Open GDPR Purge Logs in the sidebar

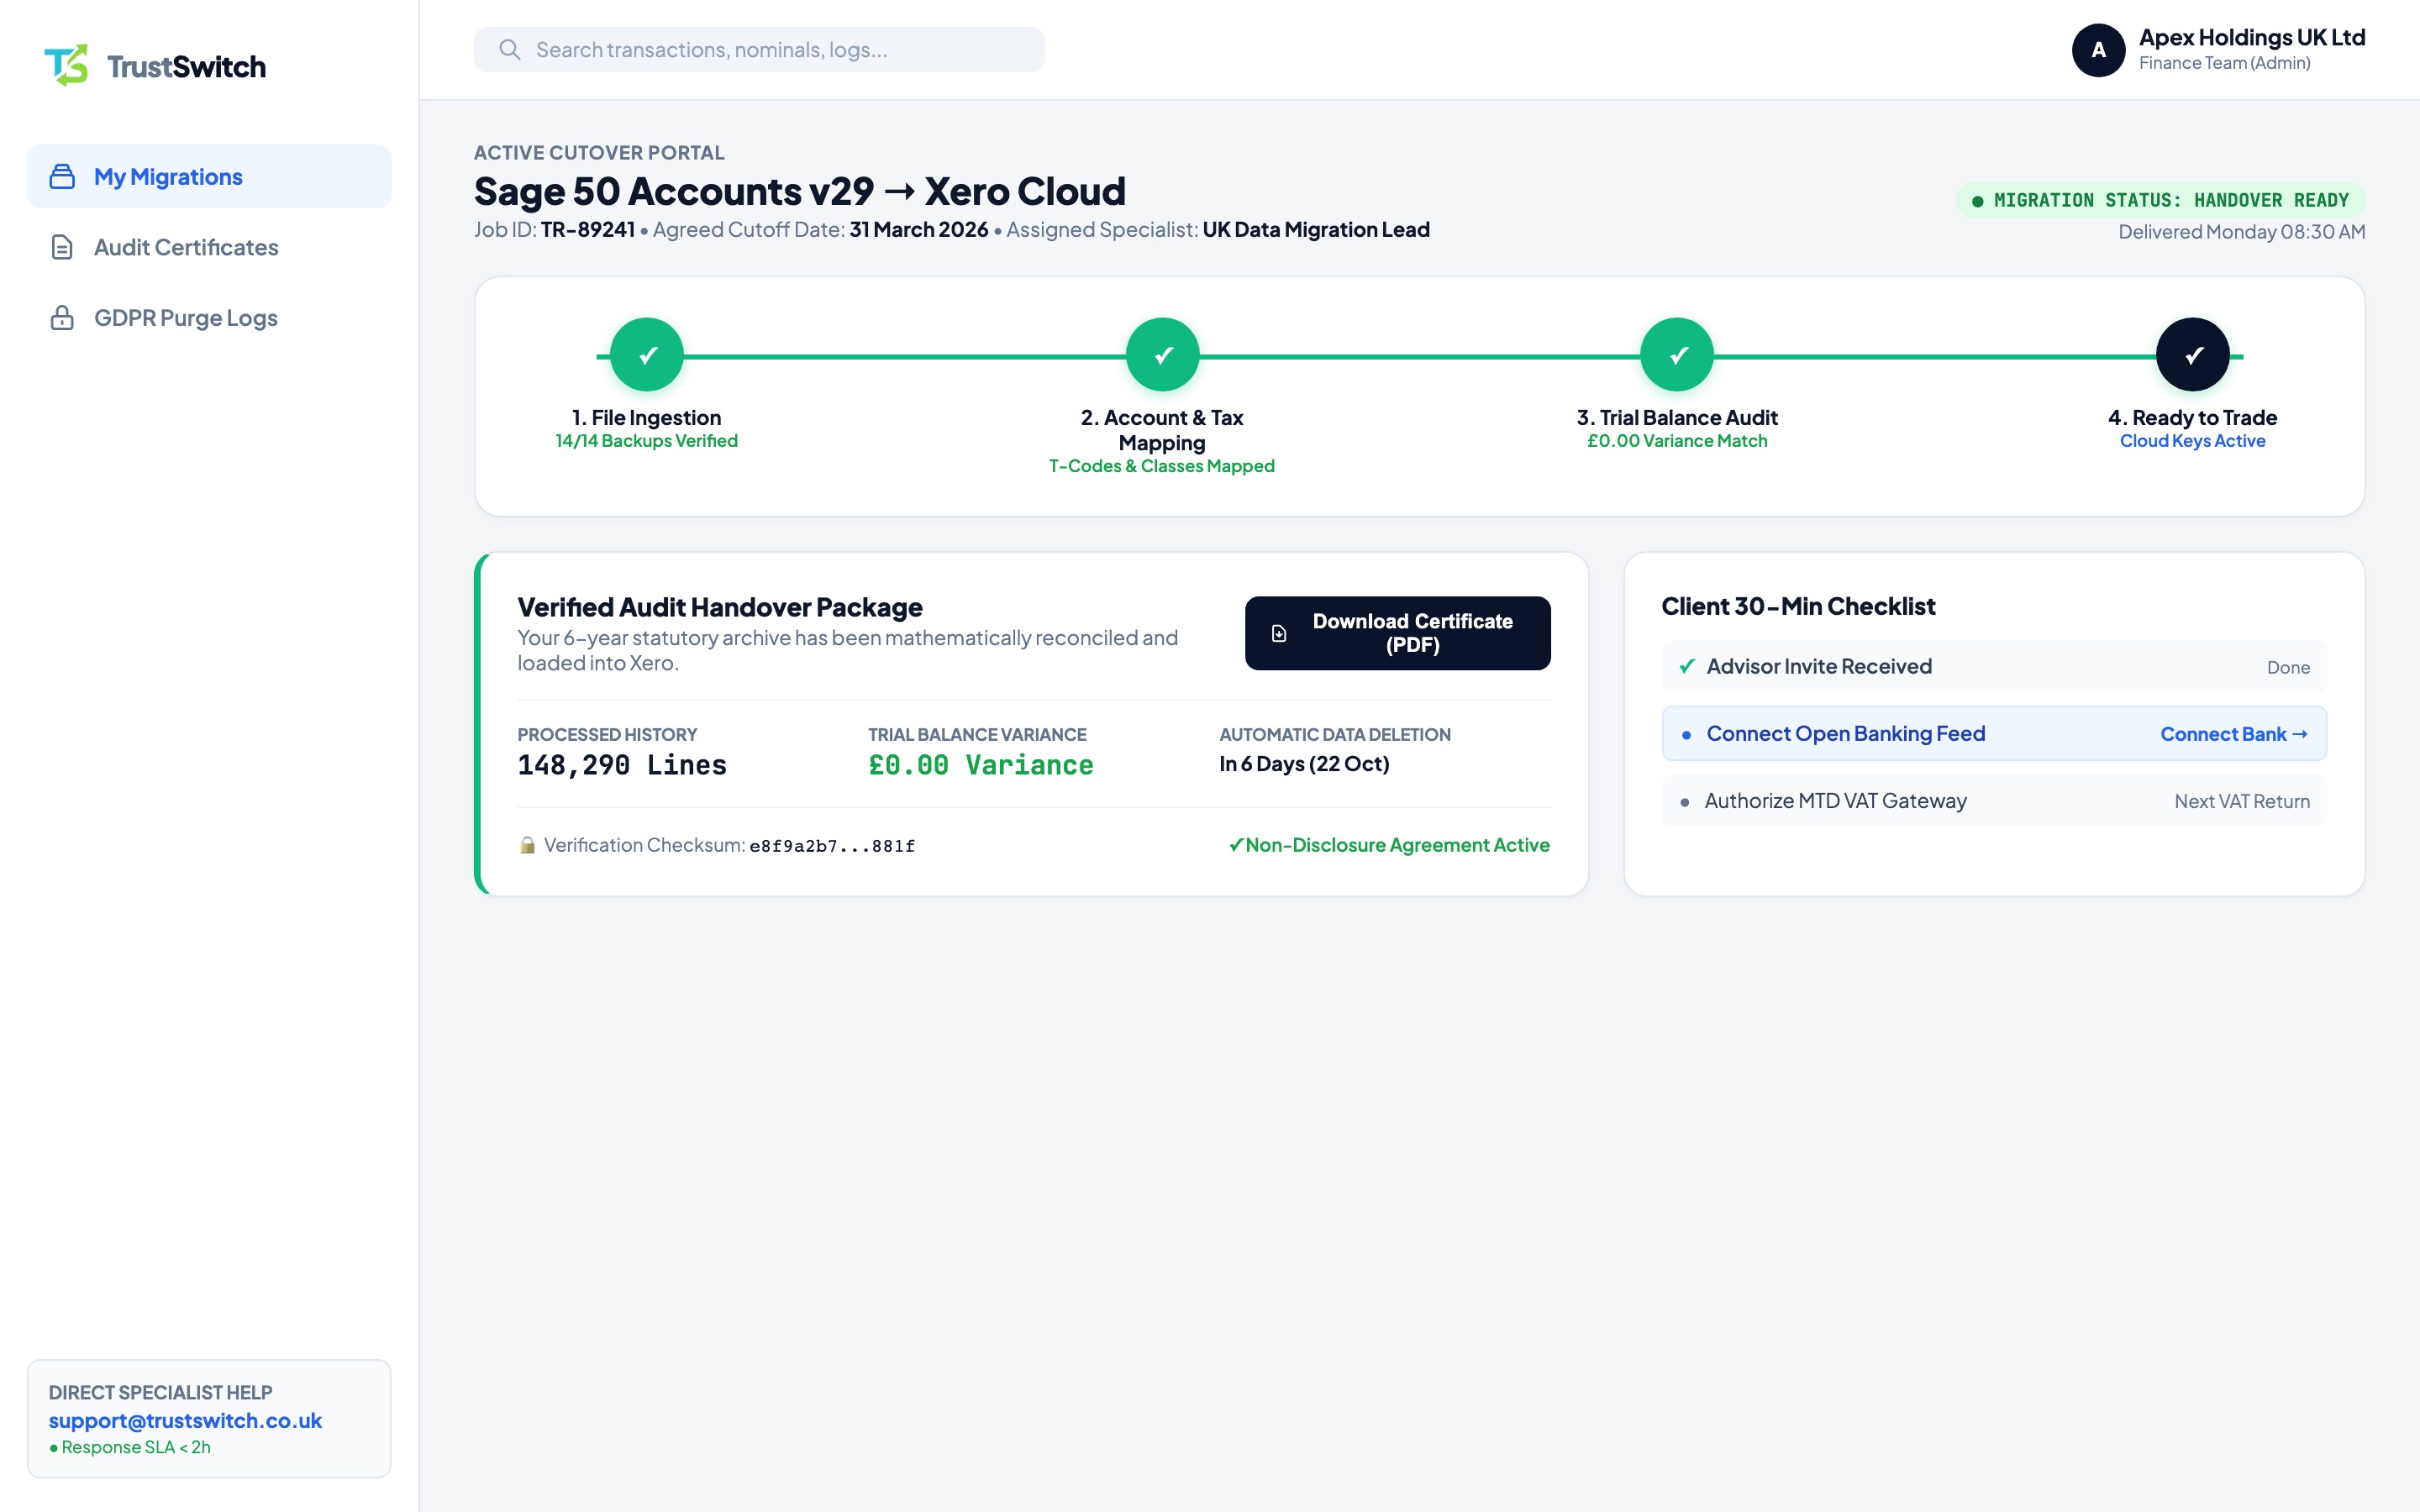[209, 318]
